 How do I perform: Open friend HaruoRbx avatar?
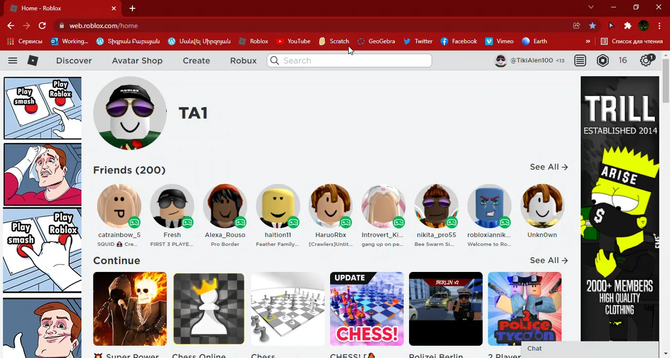(331, 206)
